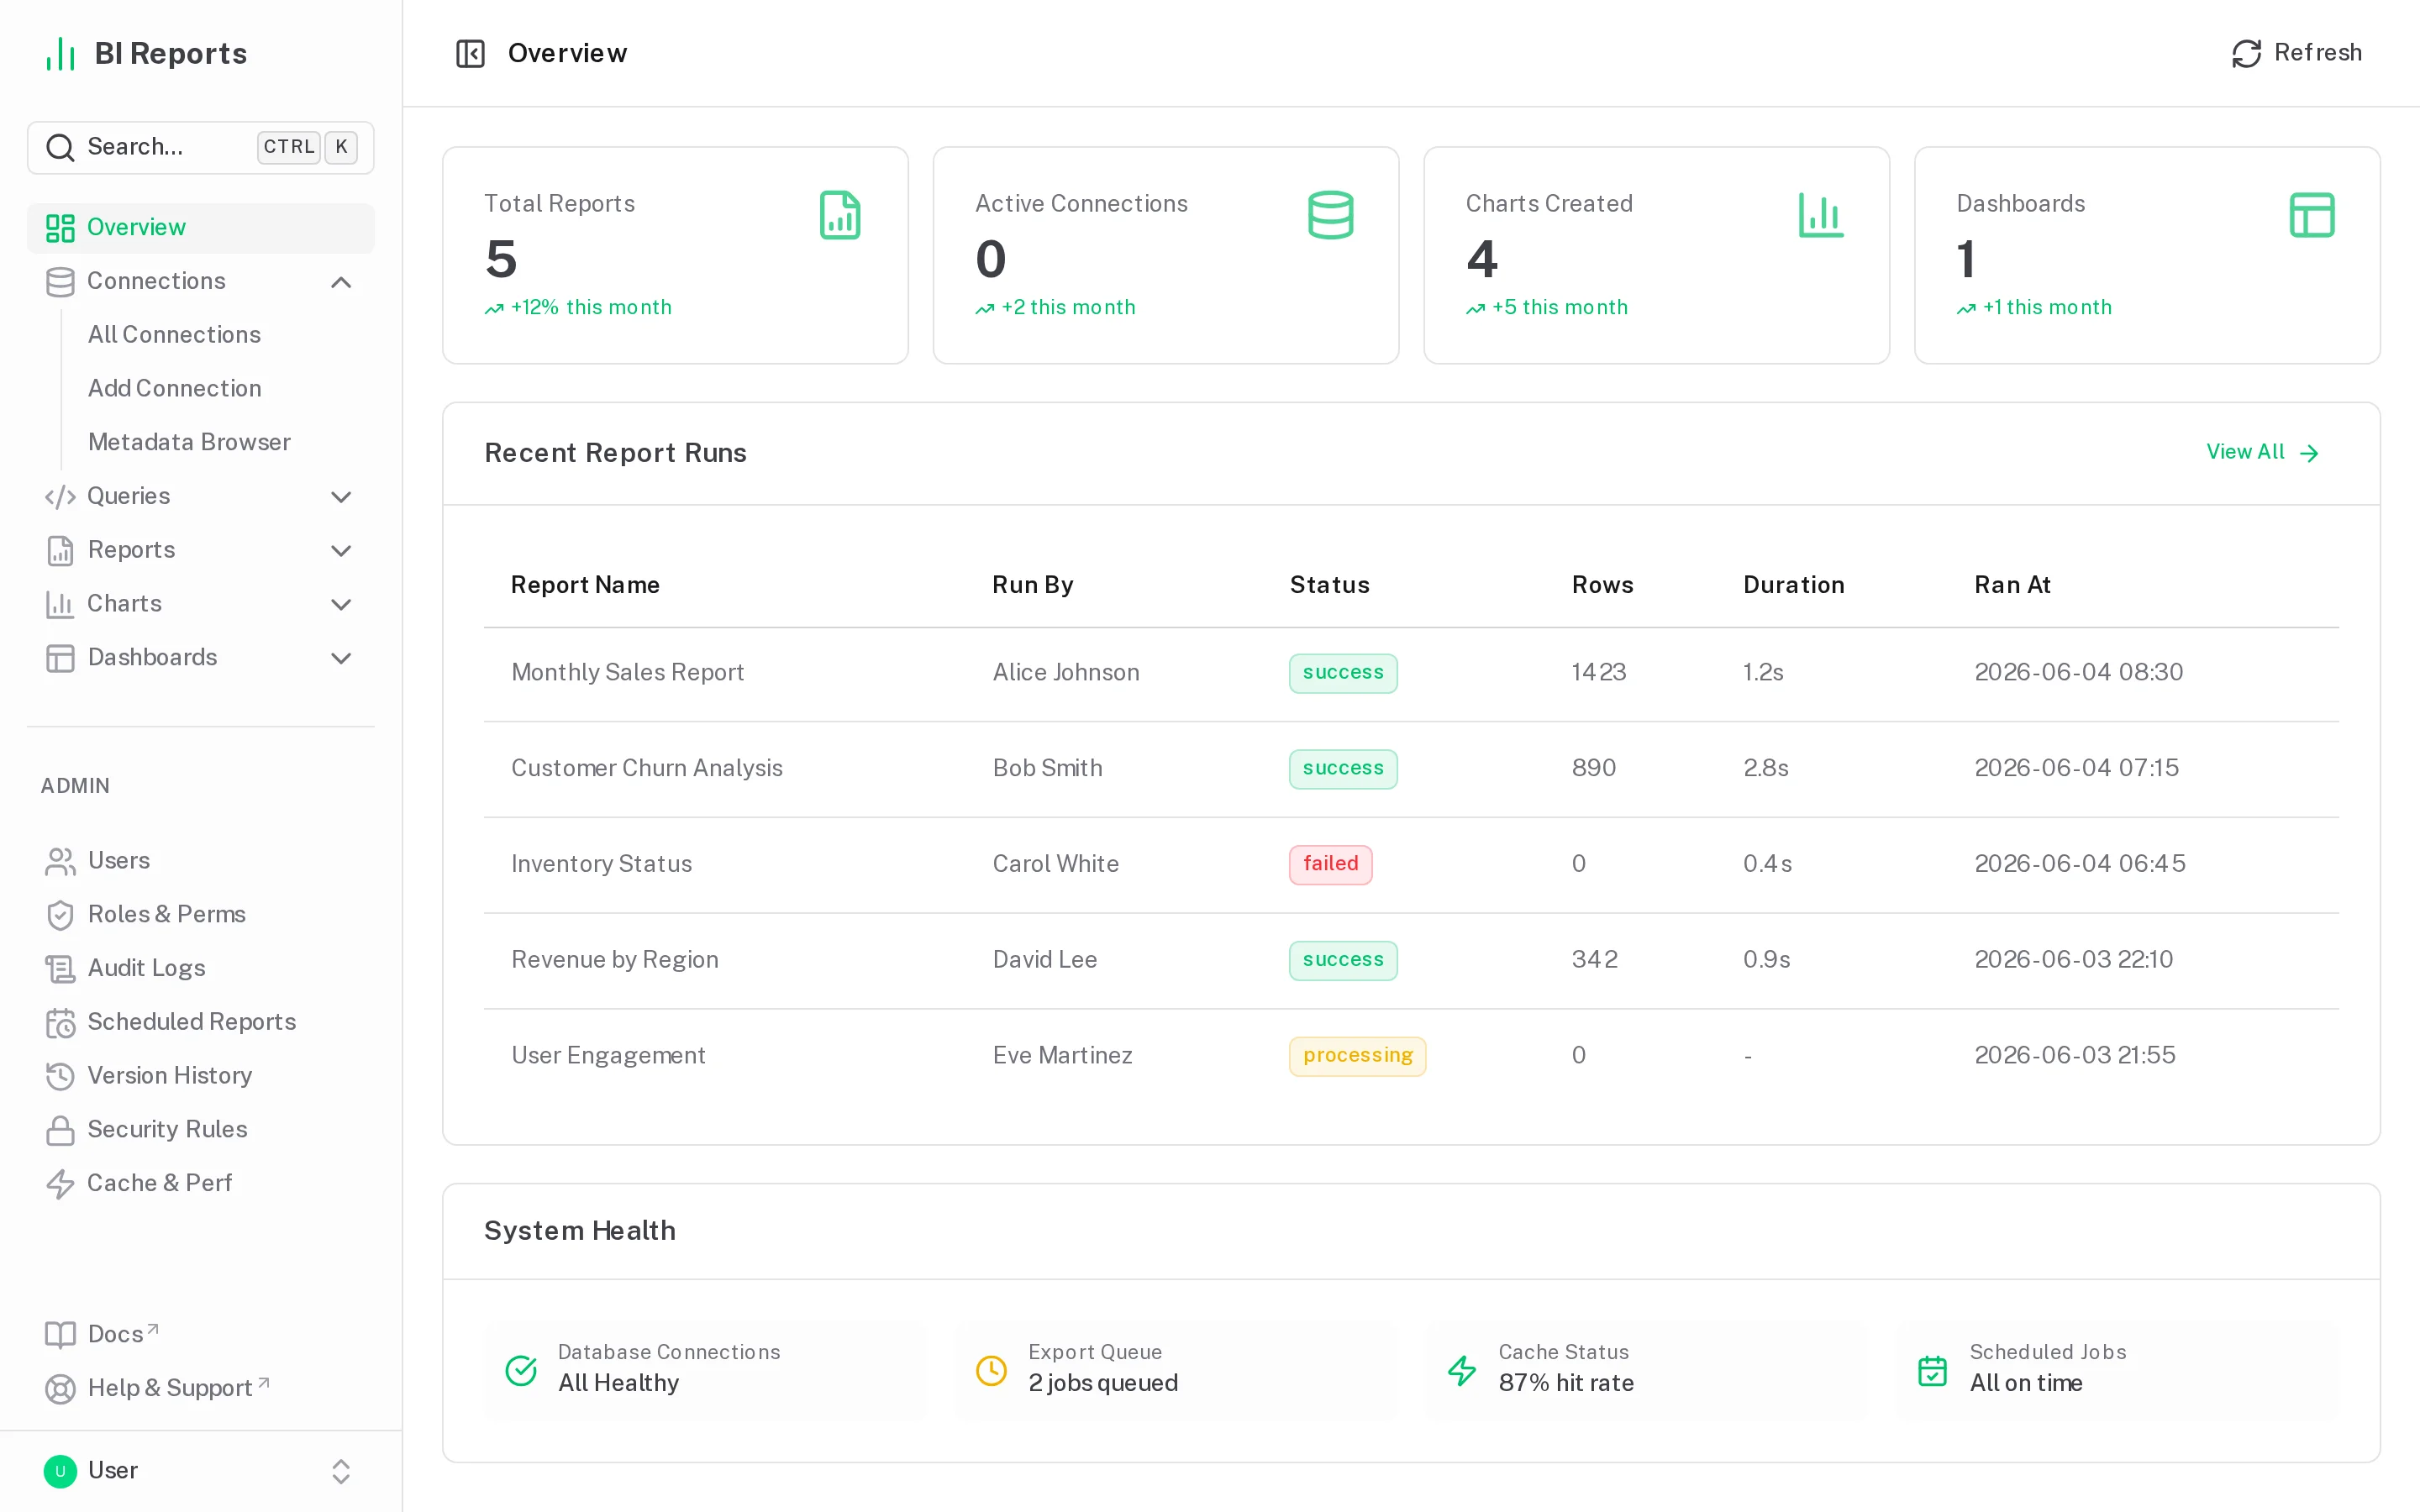Expand the Reports section chevron
2420x1512 pixels.
[341, 551]
